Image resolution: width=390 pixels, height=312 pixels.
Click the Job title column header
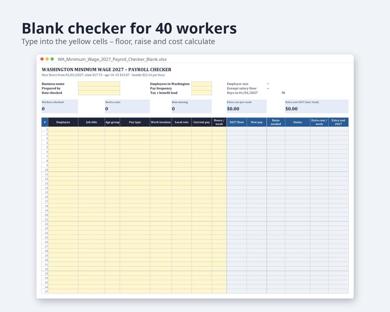[x=91, y=122]
